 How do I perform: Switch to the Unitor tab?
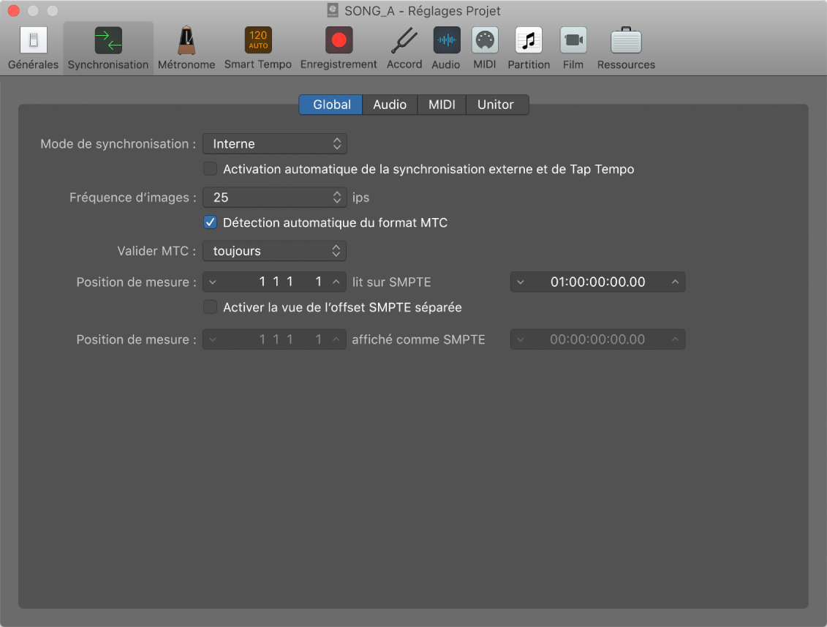tap(496, 105)
